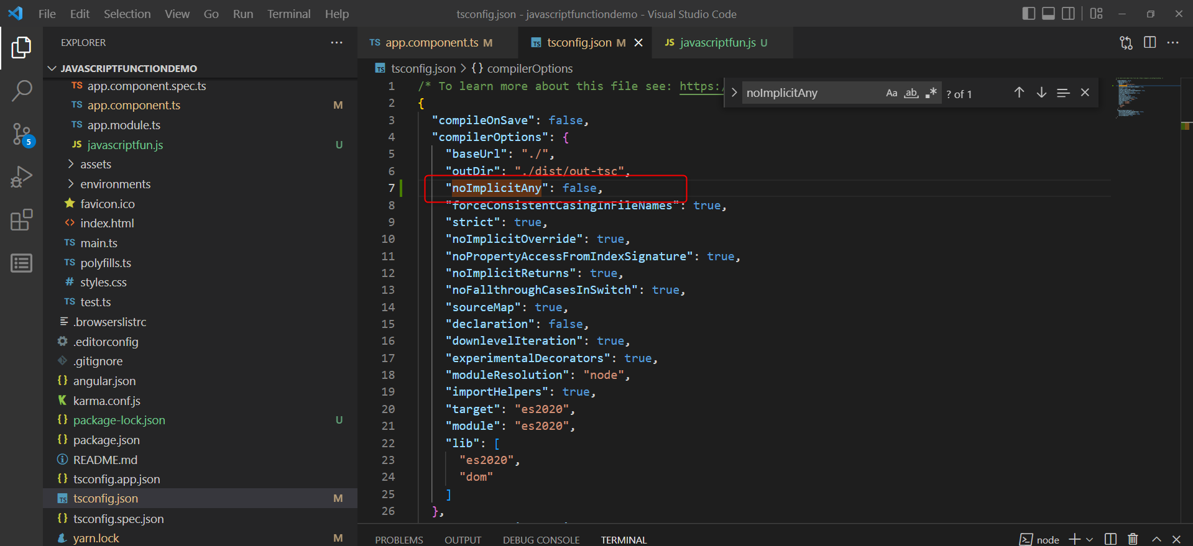Open the PROBLEMS panel tab
The width and height of the screenshot is (1193, 546).
pyautogui.click(x=398, y=540)
